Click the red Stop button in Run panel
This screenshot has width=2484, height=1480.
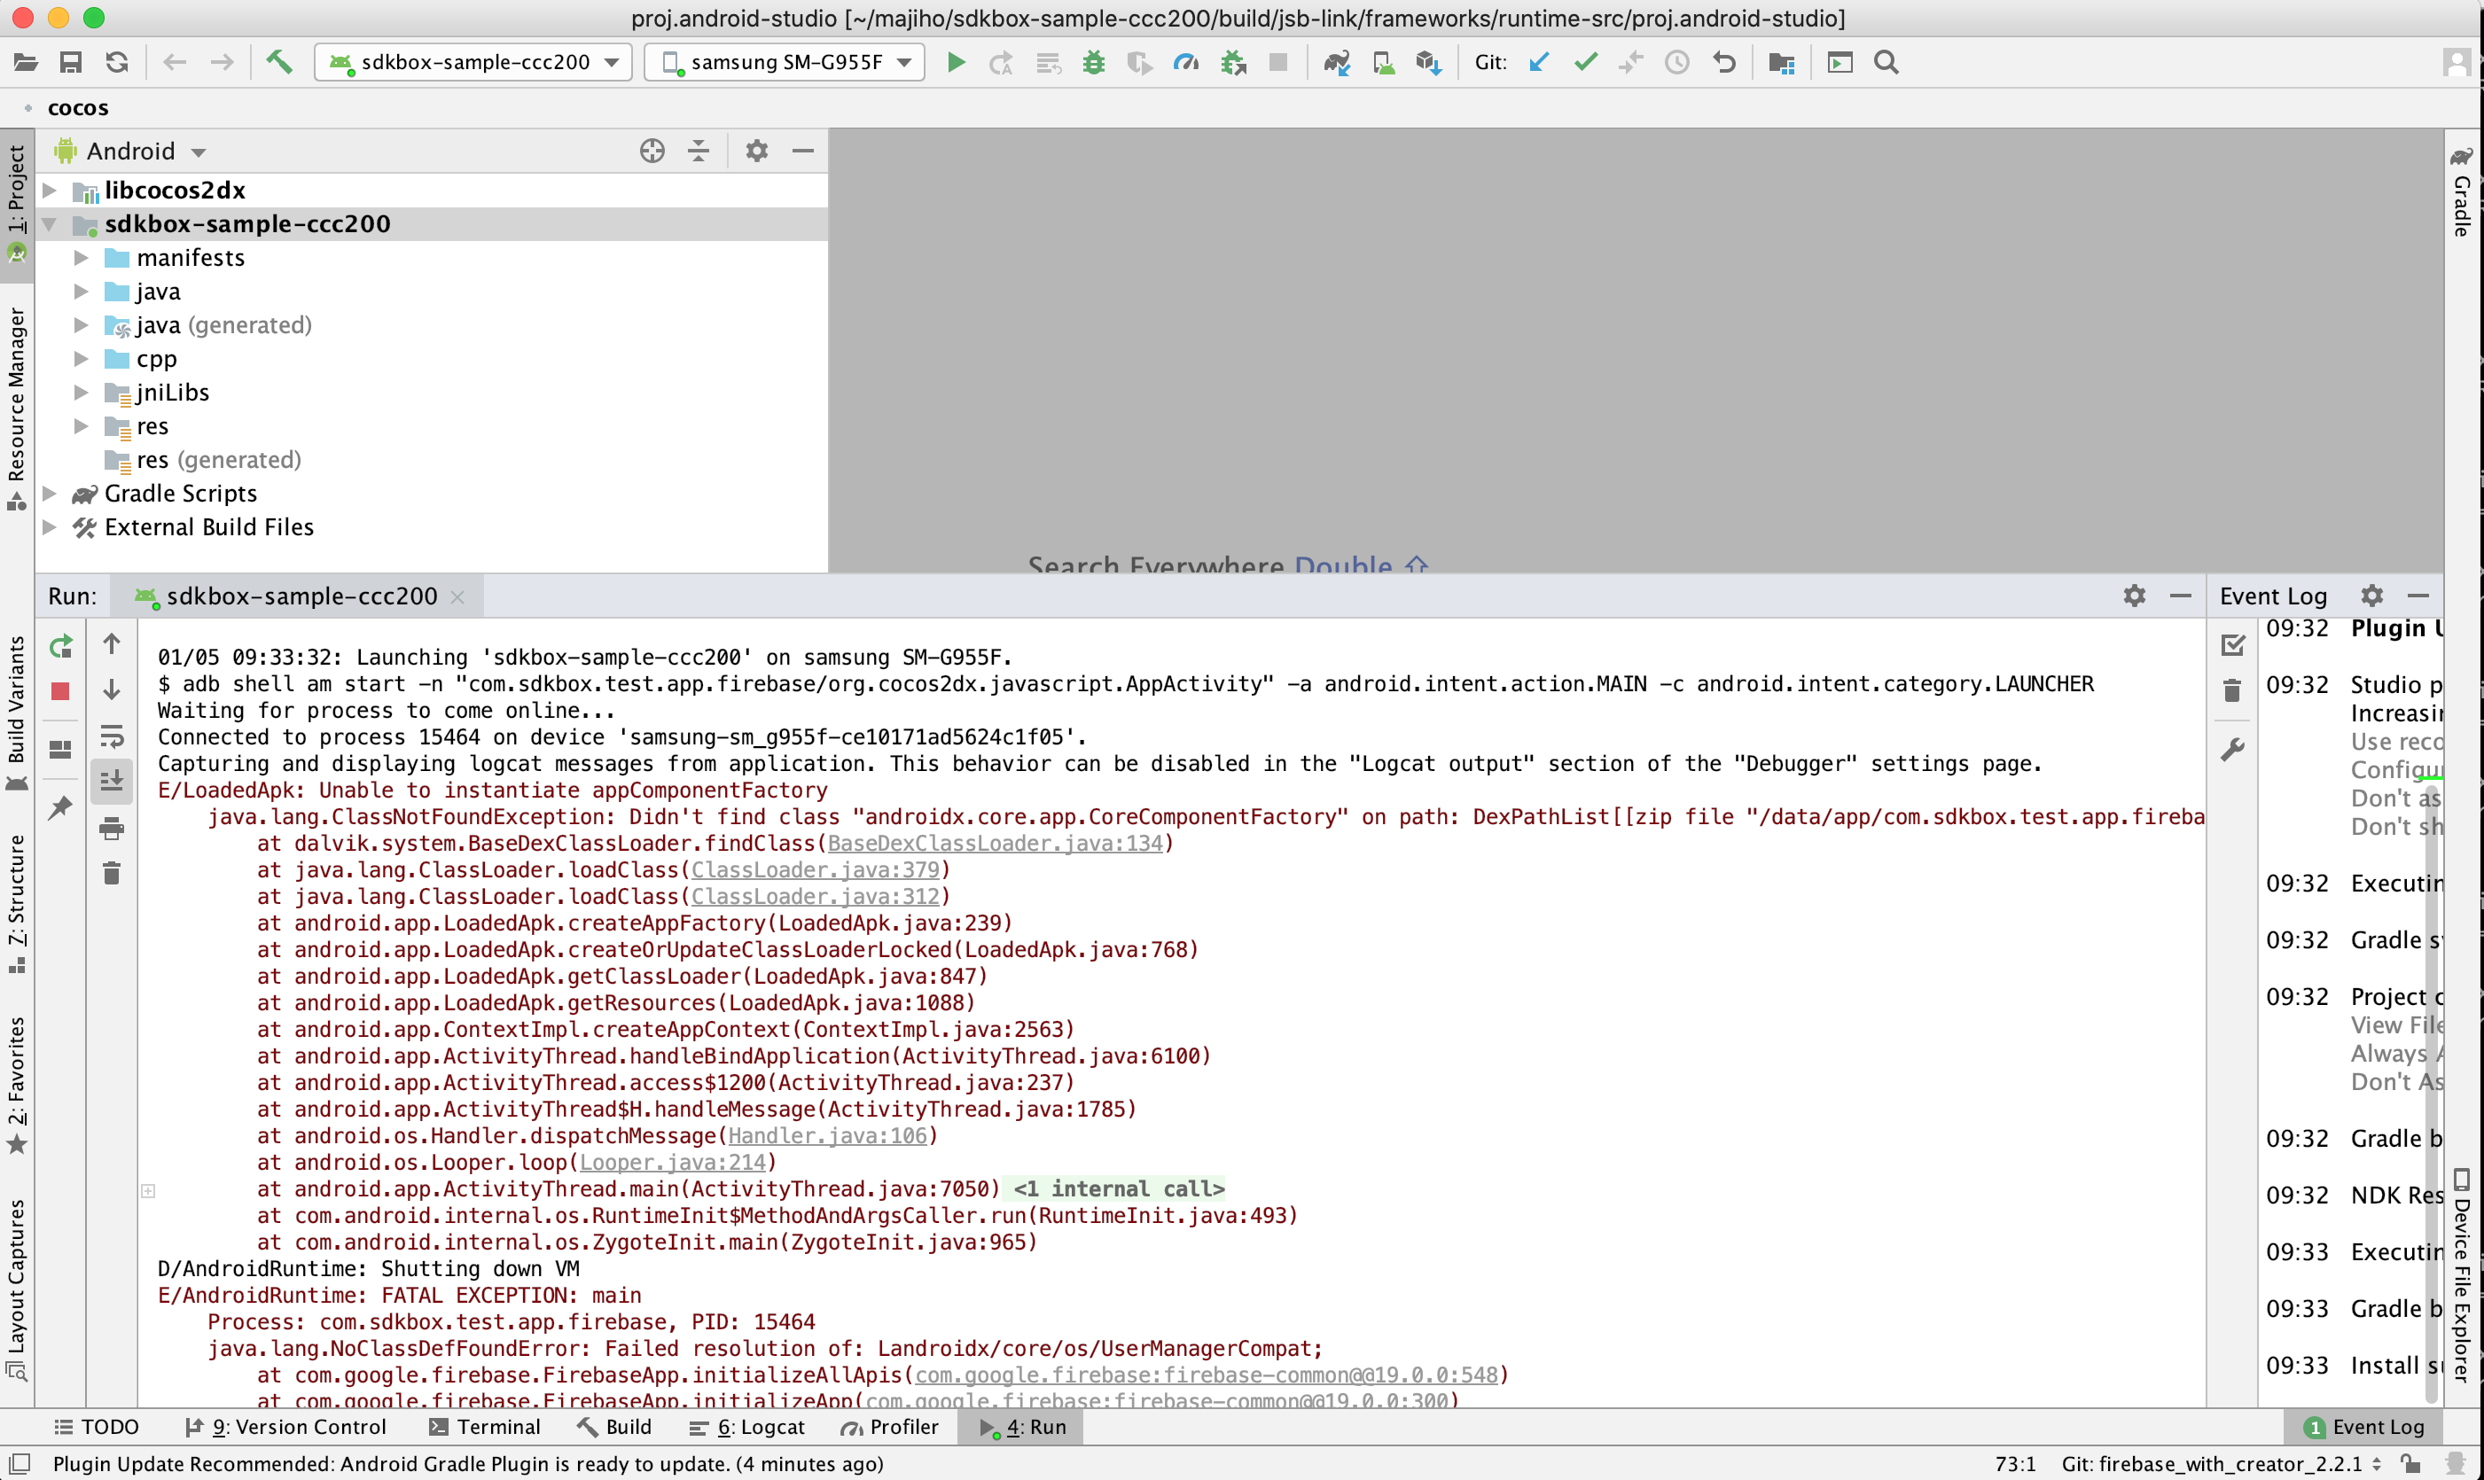pyautogui.click(x=60, y=691)
